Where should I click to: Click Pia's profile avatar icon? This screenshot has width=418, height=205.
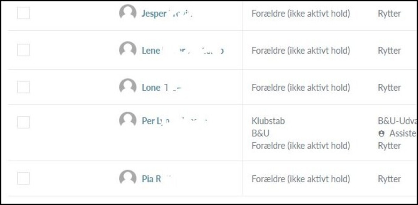pos(127,178)
